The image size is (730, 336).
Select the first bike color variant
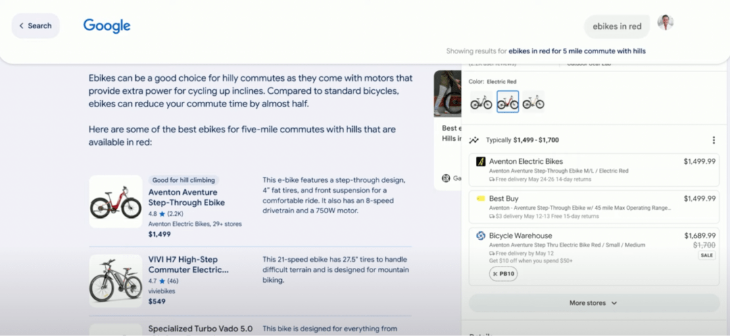coord(481,102)
